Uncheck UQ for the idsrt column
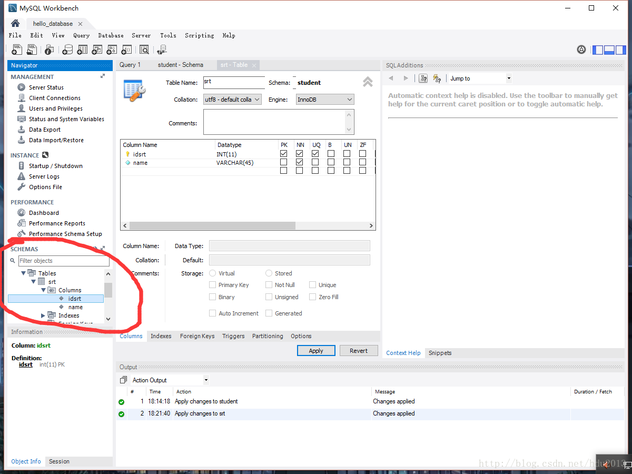632x474 pixels. tap(315, 154)
